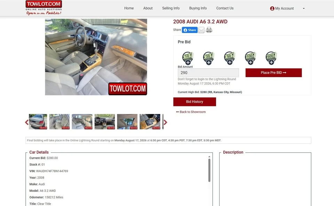Select the Odometer 158212 Miles text

pos(46,197)
